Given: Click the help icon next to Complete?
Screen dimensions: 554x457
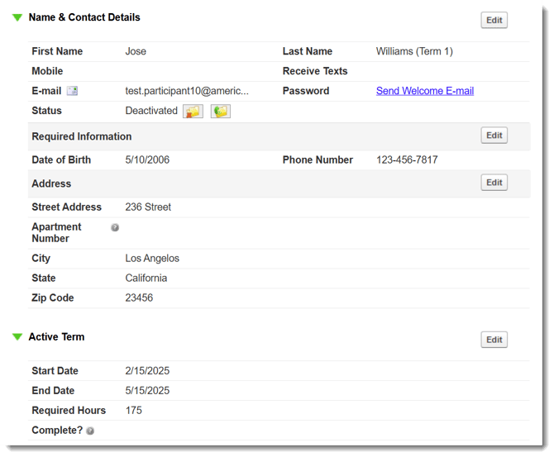Looking at the screenshot, I should pyautogui.click(x=90, y=431).
